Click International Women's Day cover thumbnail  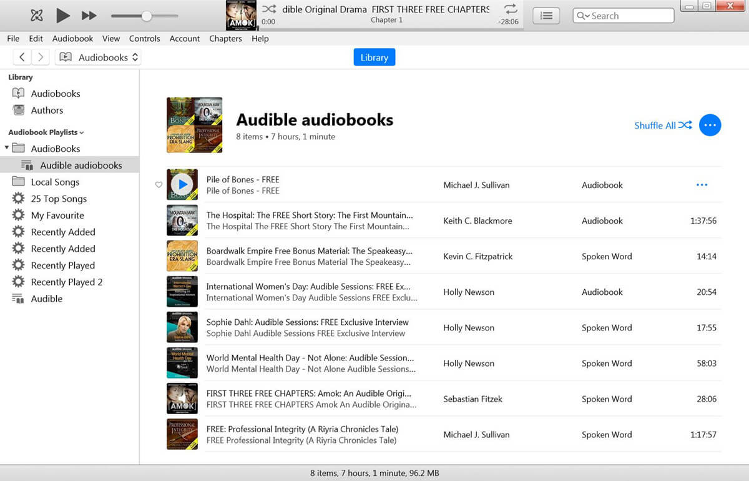pyautogui.click(x=182, y=292)
